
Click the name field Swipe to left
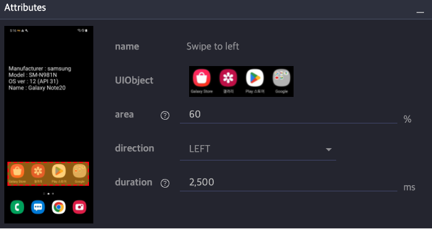point(213,46)
